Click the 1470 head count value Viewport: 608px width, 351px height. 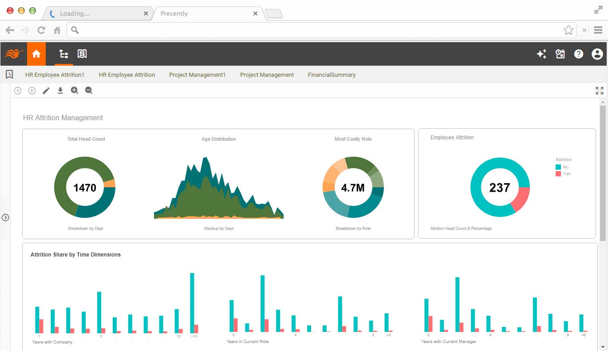click(85, 188)
